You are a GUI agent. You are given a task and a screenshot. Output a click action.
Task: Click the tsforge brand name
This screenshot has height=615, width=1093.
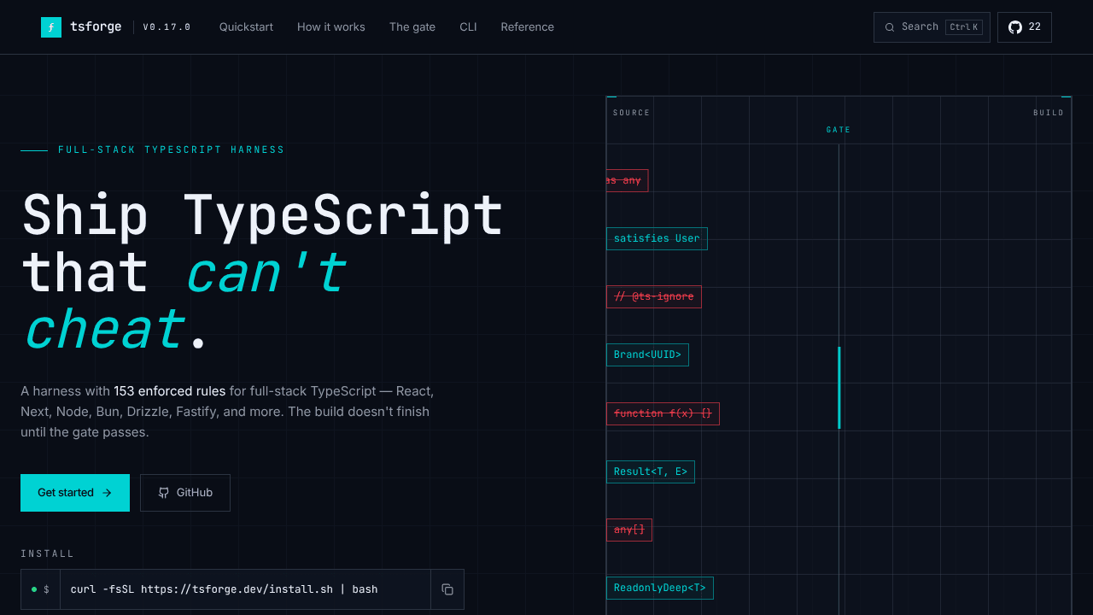tap(96, 27)
